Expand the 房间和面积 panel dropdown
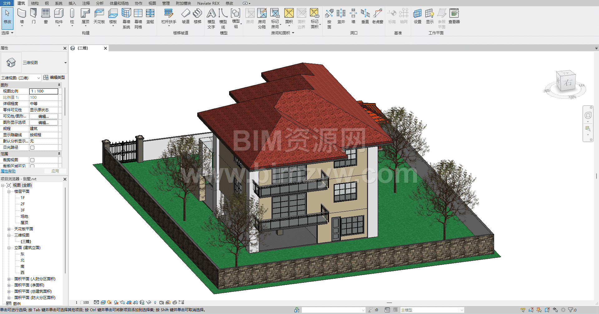Viewport: 599px width, 314px height. click(x=283, y=33)
